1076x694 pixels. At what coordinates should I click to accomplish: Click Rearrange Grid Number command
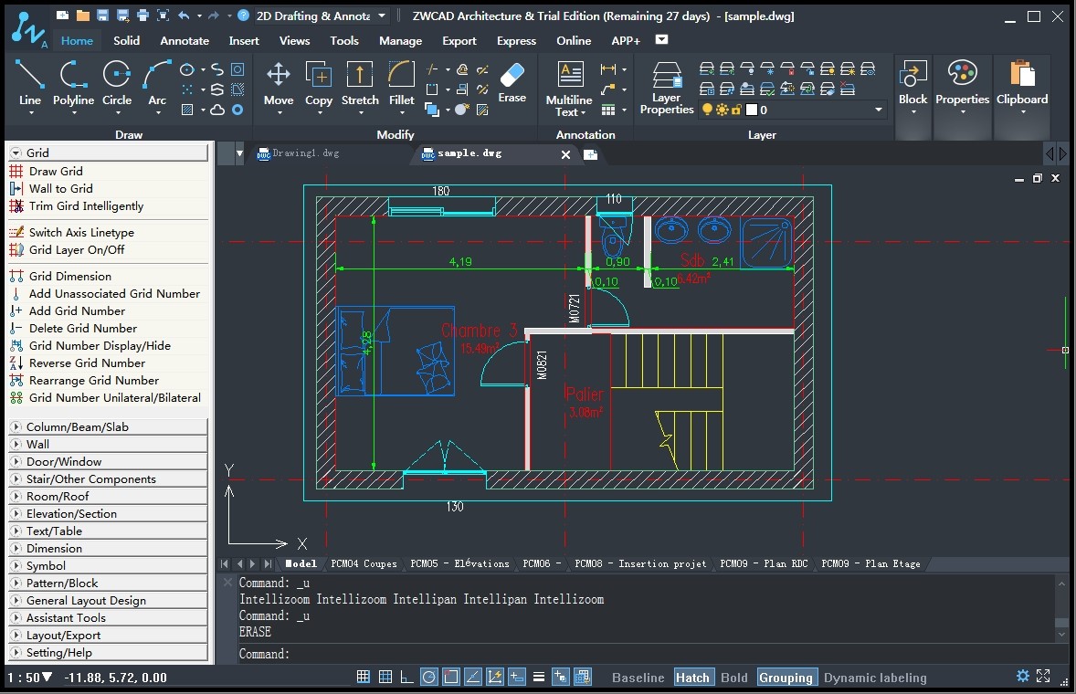(x=93, y=380)
